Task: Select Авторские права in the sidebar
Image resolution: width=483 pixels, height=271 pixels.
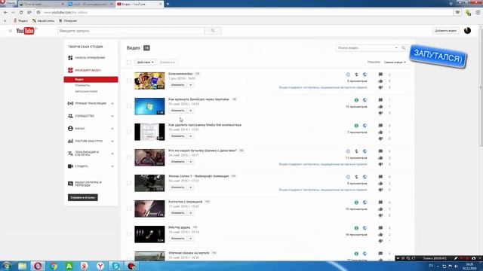Action: point(86,92)
